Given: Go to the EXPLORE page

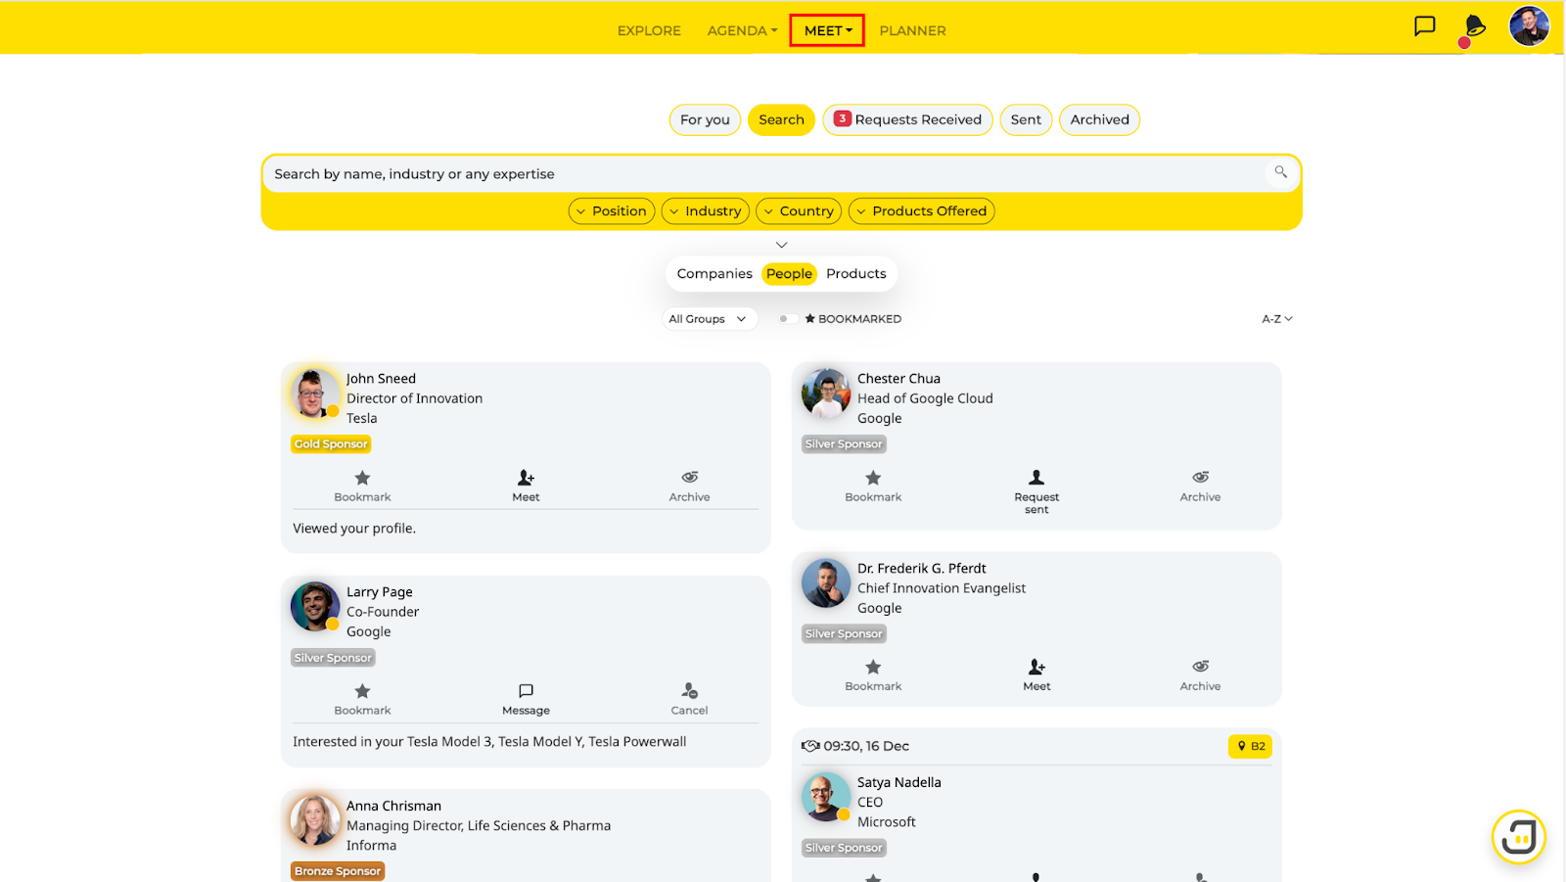Looking at the screenshot, I should point(649,30).
